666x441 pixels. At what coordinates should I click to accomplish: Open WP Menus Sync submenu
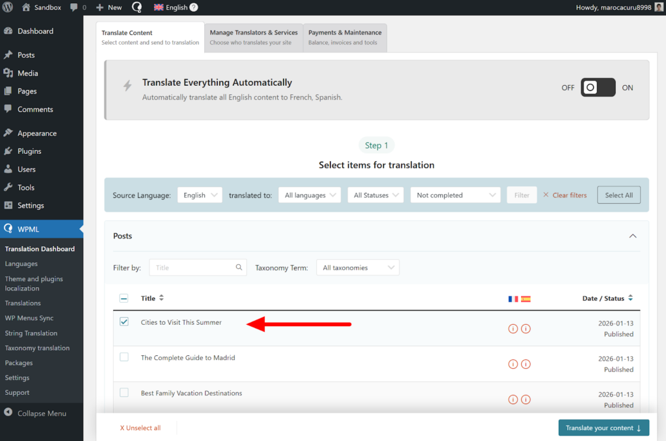pos(29,318)
